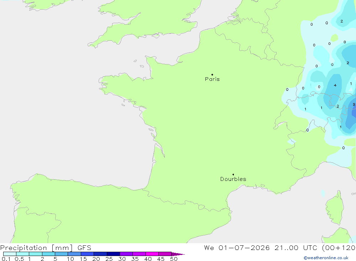Open the weatheronline.co.uk copyright link

tap(326, 258)
